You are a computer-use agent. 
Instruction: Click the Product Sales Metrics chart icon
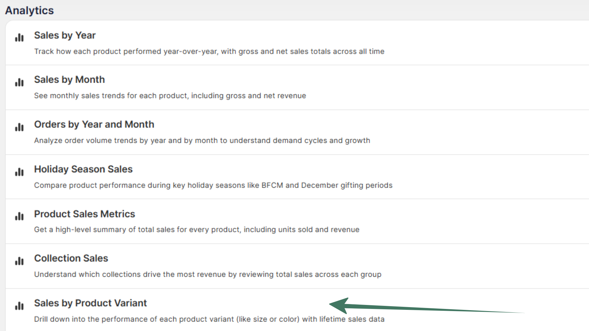(x=19, y=216)
